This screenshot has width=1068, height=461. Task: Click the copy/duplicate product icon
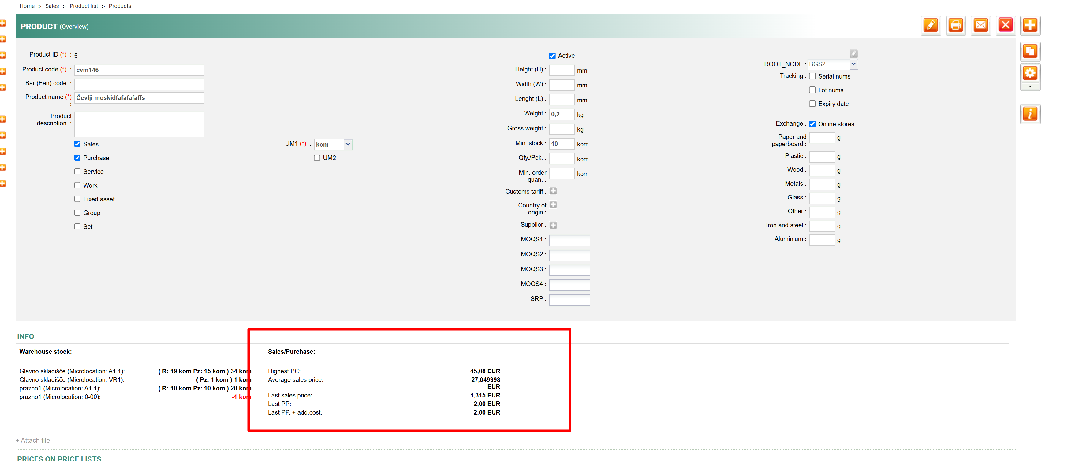1030,52
